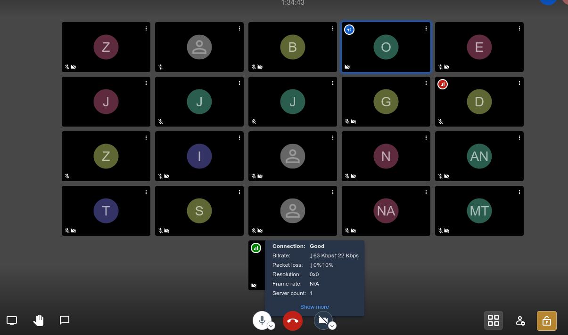This screenshot has width=568, height=335.
Task: Select participant B's avatar
Action: tap(293, 47)
